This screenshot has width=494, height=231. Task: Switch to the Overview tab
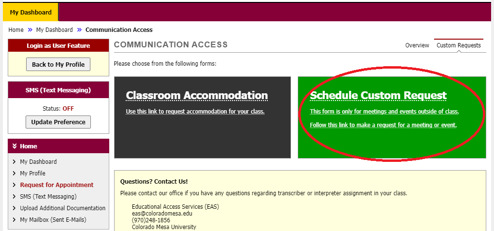pyautogui.click(x=417, y=45)
